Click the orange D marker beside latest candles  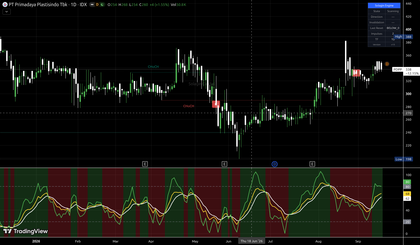point(387,64)
